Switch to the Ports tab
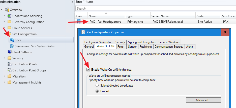 121,47
